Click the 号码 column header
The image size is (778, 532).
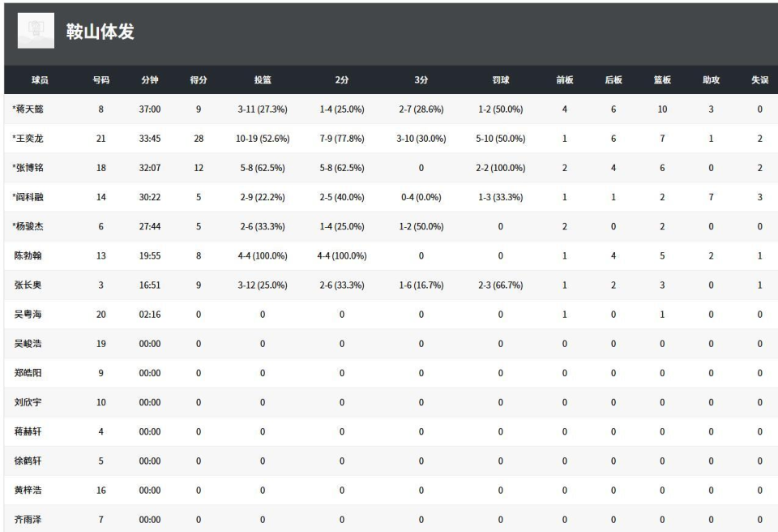[100, 80]
